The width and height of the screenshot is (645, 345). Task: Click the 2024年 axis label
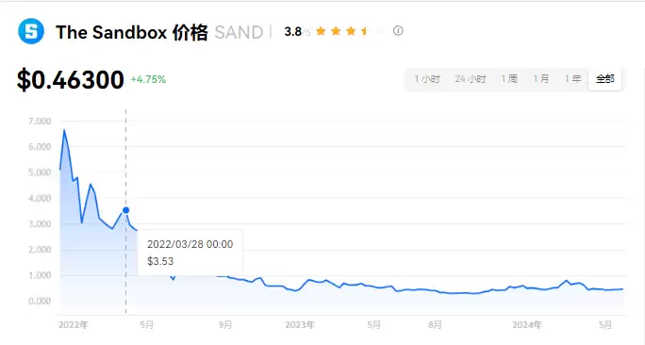click(527, 325)
